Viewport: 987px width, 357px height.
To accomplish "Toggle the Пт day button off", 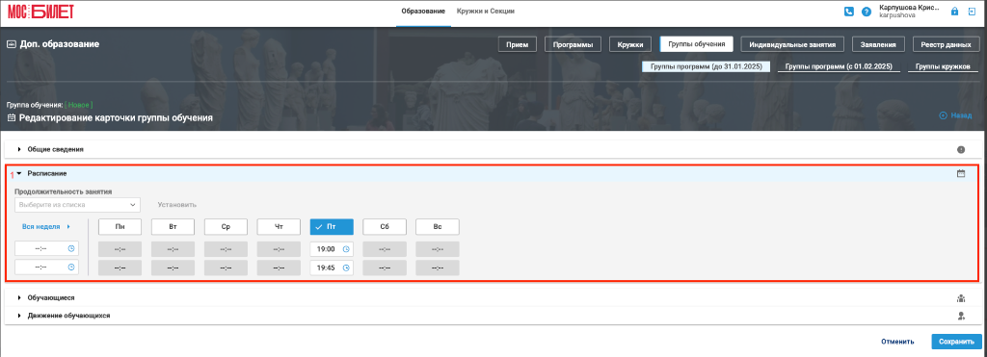I will point(332,227).
